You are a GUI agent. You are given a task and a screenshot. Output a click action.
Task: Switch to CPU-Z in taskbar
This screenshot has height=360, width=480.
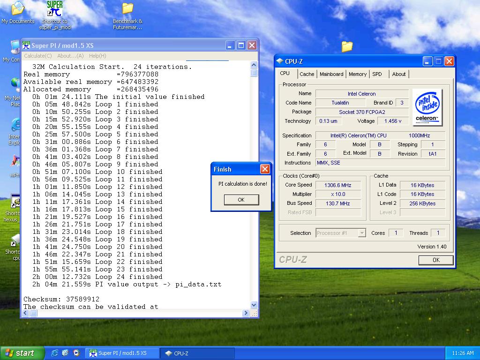pyautogui.click(x=197, y=353)
